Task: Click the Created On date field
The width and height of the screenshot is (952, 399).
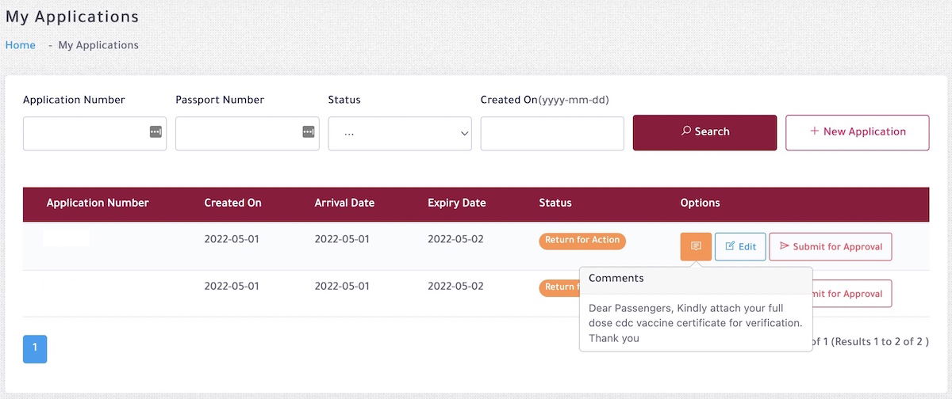Action: pyautogui.click(x=552, y=133)
